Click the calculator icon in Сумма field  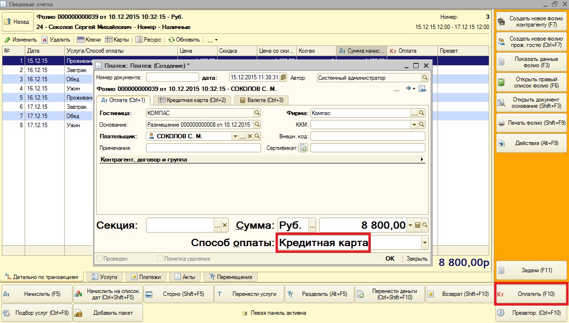(x=417, y=225)
